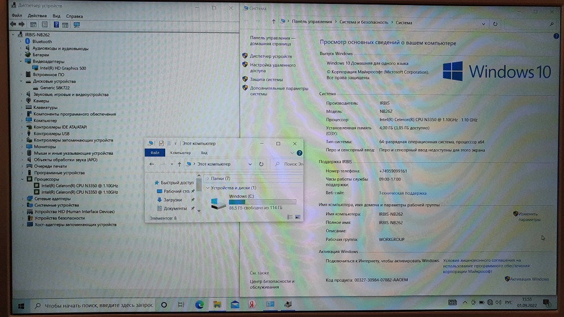The width and height of the screenshot is (564, 317).
Task: Expand the Контроллеры USB category
Action: (x=21, y=133)
